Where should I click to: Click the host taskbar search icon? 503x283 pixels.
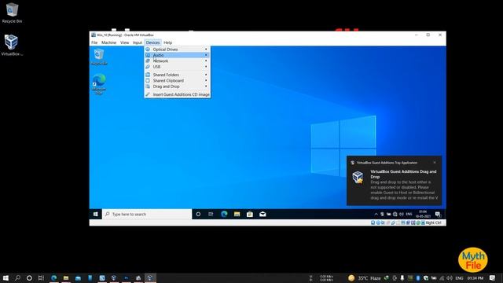[17, 277]
